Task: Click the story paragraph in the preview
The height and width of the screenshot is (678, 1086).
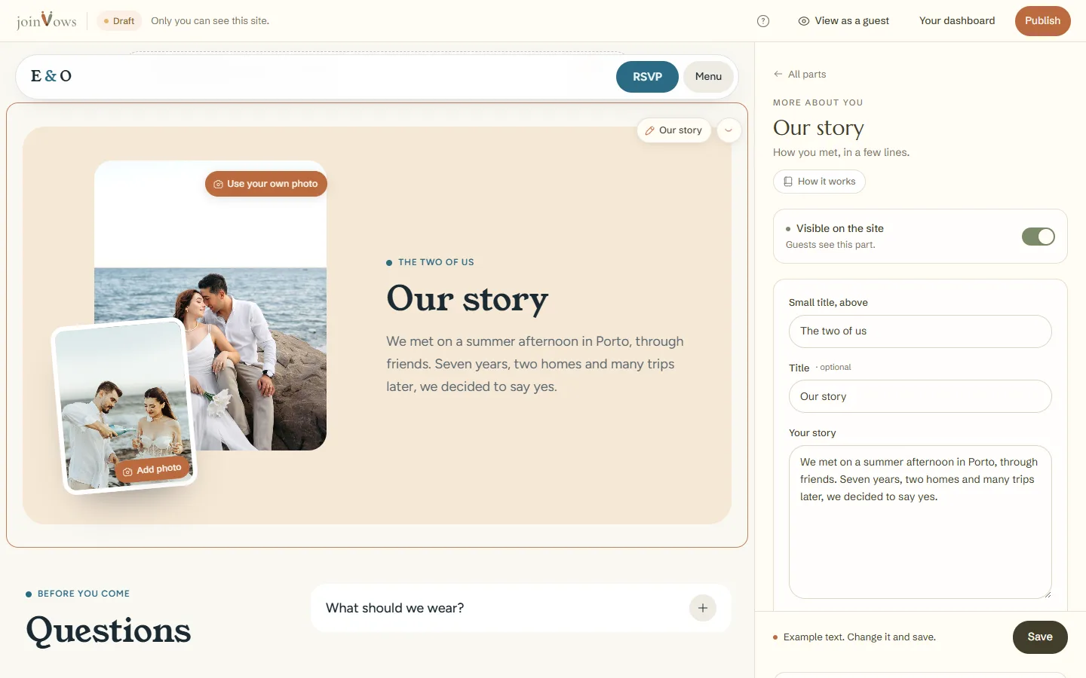Action: [x=535, y=364]
